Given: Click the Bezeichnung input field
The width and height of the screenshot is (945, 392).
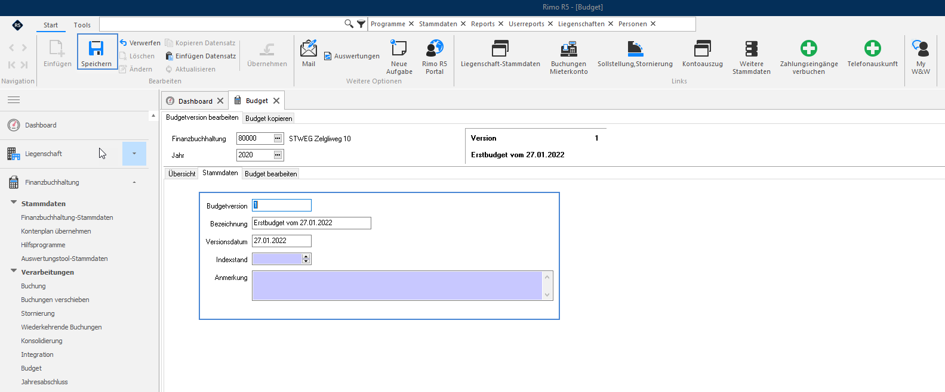Looking at the screenshot, I should (x=312, y=223).
